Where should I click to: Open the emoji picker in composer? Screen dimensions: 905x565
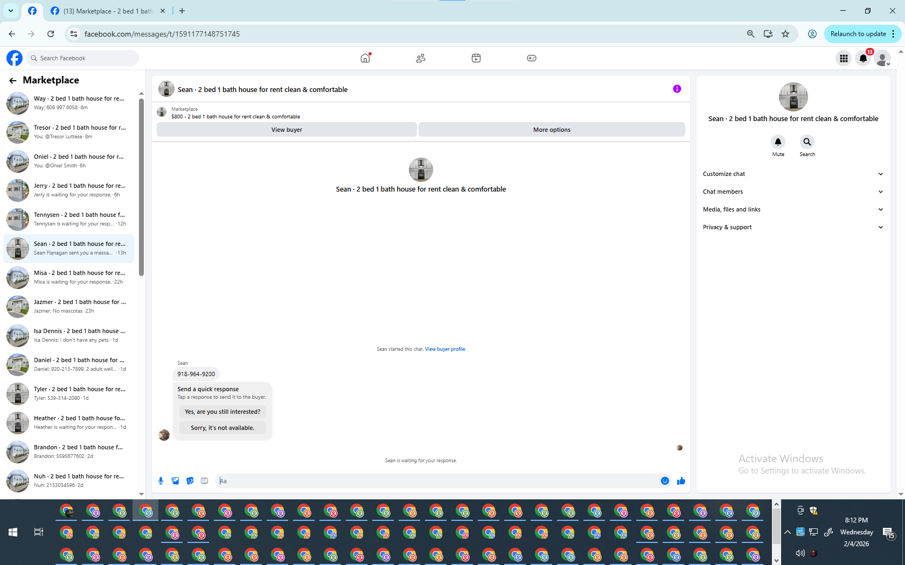tap(665, 481)
